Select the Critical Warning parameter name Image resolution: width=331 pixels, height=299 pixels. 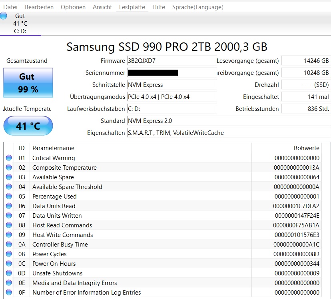tap(54, 158)
